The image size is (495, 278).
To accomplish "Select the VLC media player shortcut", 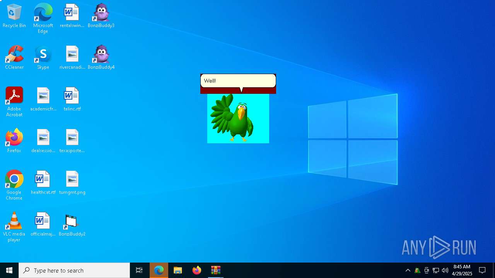I will pyautogui.click(x=14, y=227).
